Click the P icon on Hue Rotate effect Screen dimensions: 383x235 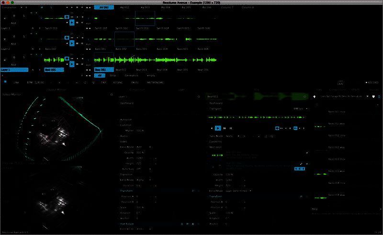tap(187, 224)
